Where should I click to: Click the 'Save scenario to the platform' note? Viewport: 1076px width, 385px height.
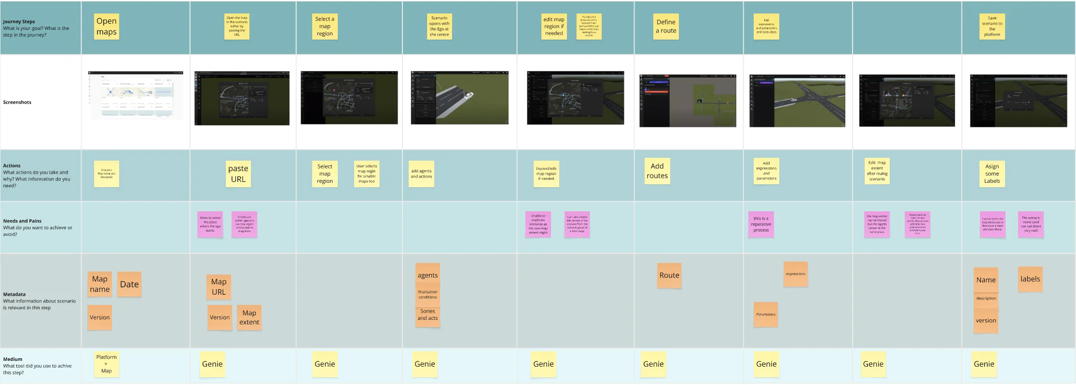[992, 27]
